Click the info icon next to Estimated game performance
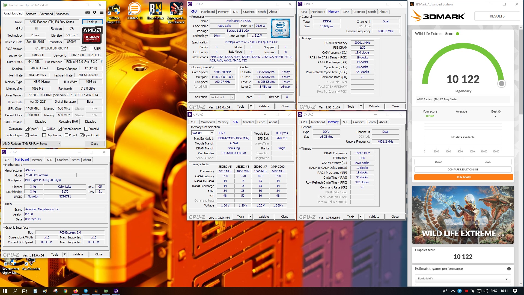524x295 pixels. pos(509,269)
